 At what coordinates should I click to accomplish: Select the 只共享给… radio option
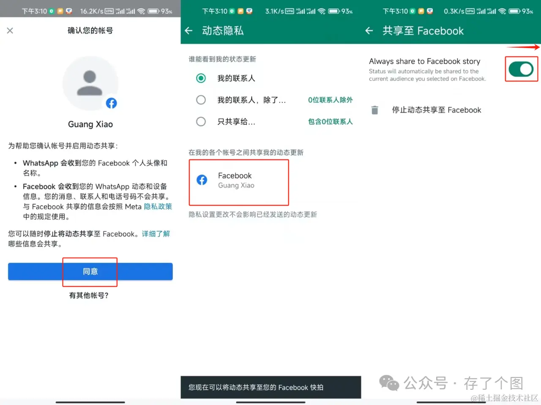pos(201,122)
